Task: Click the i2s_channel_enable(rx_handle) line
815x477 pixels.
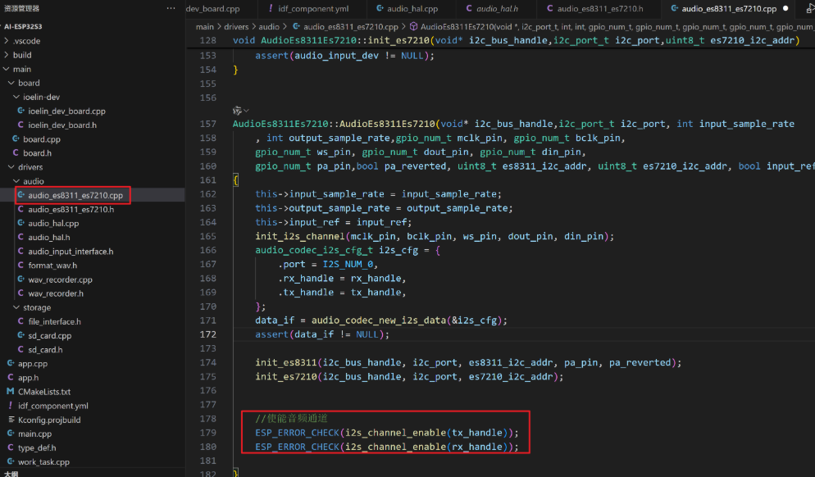Action: point(387,447)
